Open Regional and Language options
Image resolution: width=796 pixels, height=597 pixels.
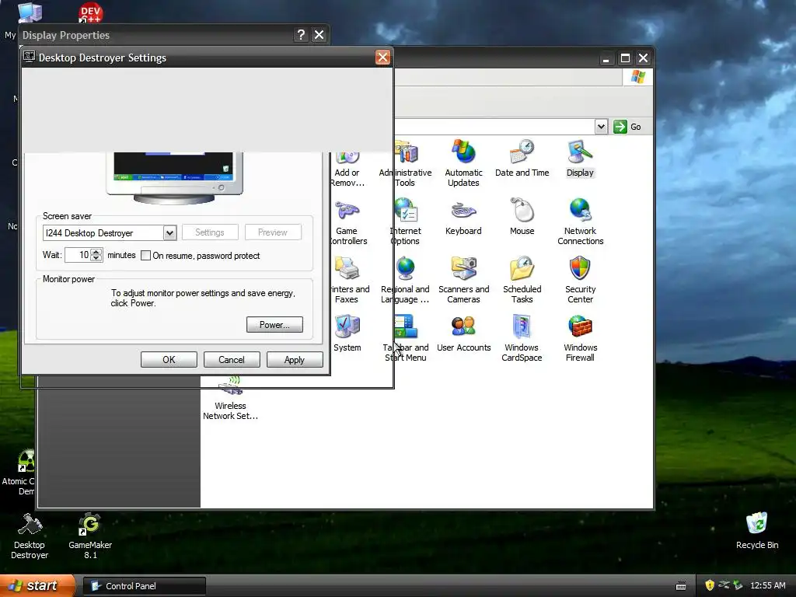pyautogui.click(x=405, y=280)
